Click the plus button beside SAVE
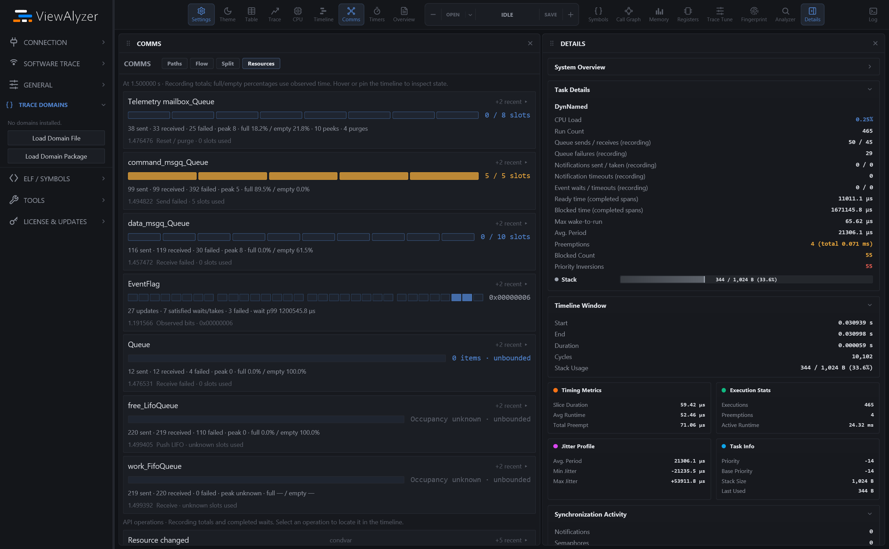The width and height of the screenshot is (889, 549). (x=570, y=15)
